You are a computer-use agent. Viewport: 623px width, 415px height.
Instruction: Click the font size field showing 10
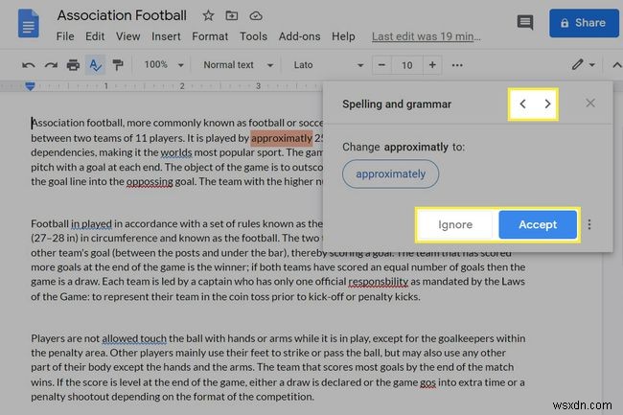406,65
